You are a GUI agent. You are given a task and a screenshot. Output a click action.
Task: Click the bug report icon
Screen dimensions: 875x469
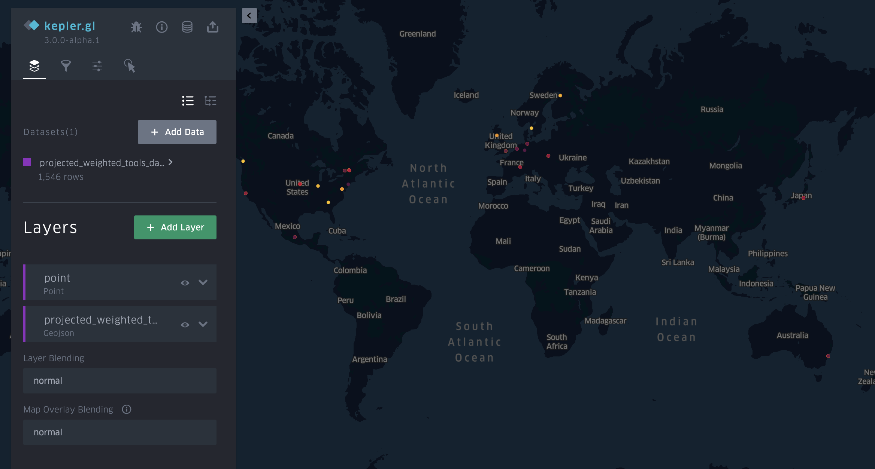136,27
